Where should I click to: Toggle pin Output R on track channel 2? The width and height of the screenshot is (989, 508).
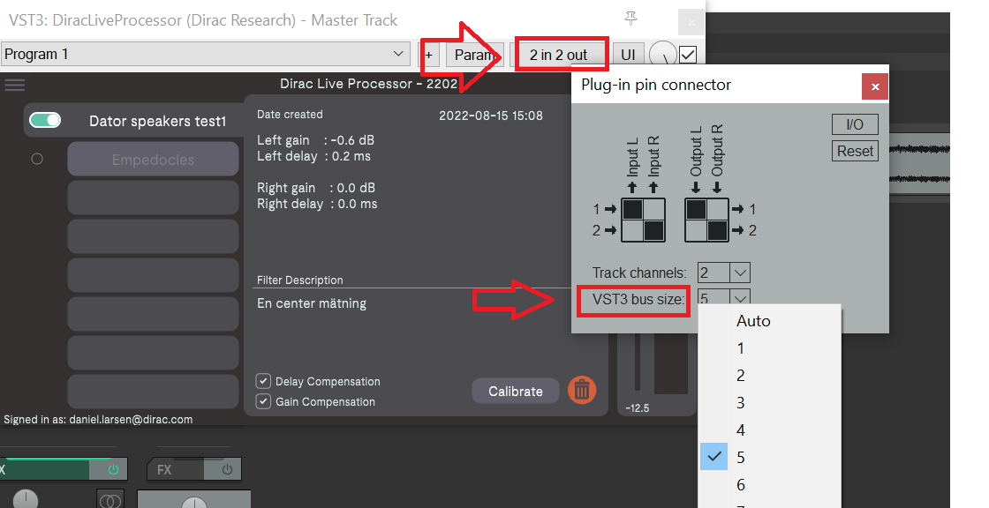click(718, 231)
